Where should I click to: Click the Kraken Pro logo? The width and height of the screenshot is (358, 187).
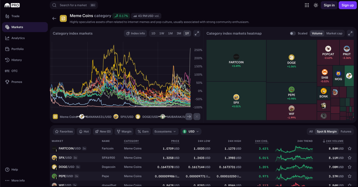click(12, 5)
